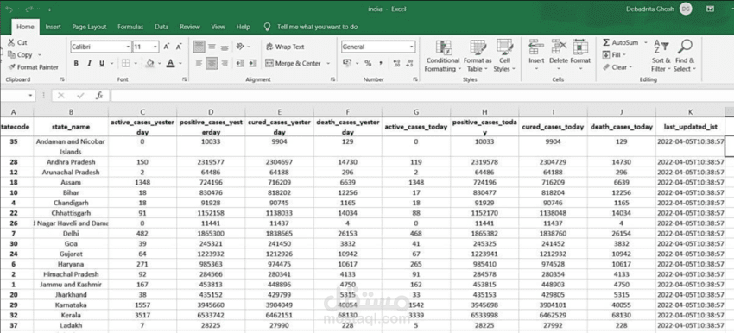Select Top Align icon
Viewport: 734px width, 333px height.
click(199, 47)
